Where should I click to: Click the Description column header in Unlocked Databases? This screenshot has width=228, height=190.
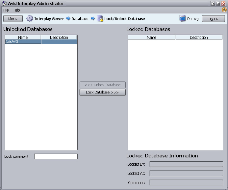(59, 38)
